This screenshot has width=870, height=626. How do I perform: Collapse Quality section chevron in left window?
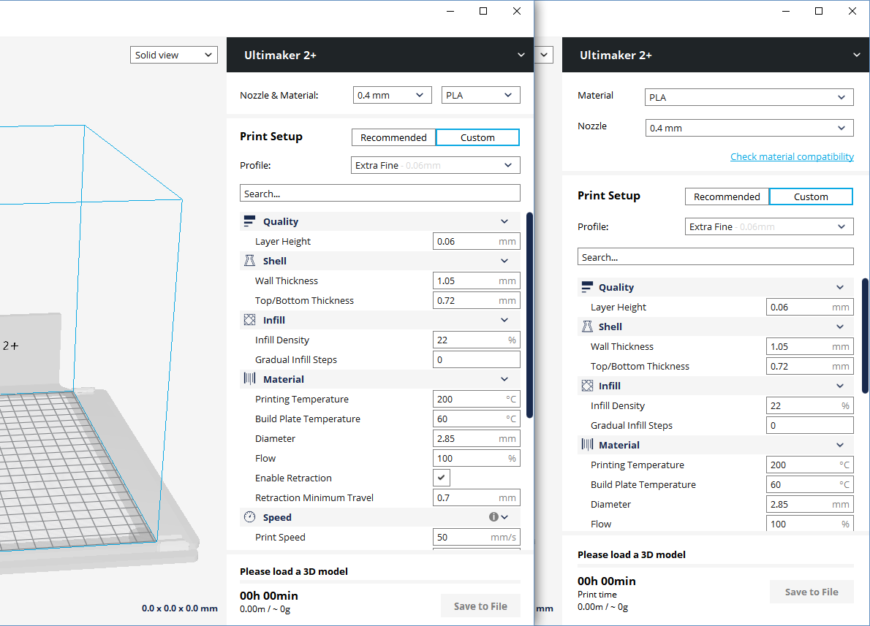click(504, 221)
